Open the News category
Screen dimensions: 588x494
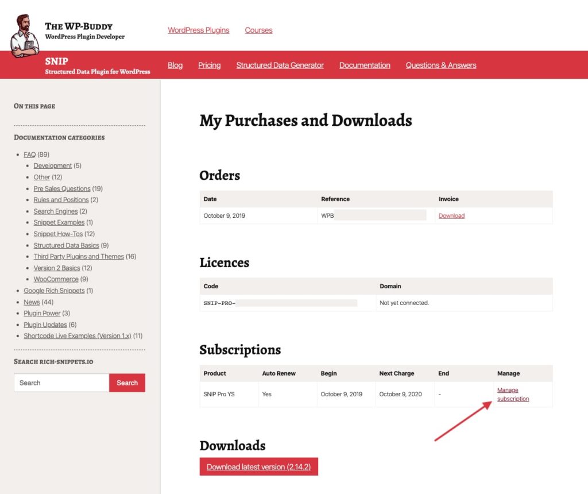[32, 302]
